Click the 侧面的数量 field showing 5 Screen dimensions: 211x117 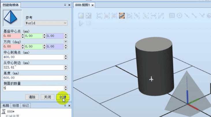click(x=33, y=88)
